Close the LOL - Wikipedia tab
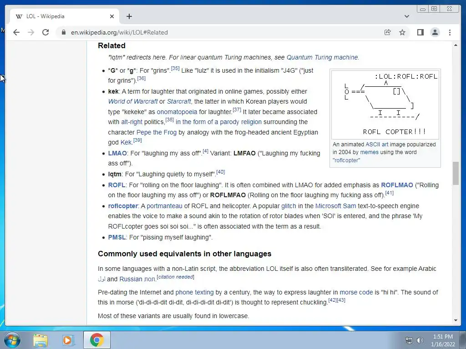 112,16
